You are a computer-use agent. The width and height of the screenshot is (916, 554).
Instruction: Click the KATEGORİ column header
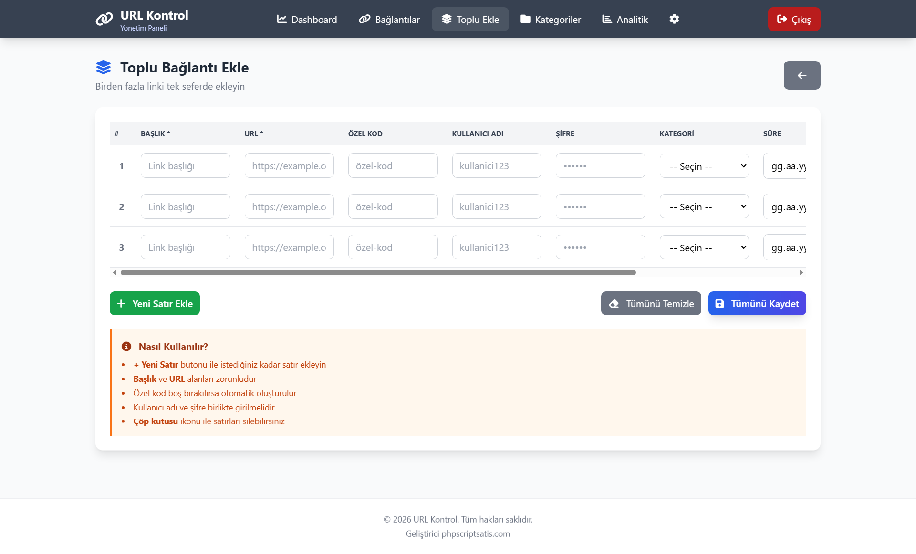coord(677,134)
